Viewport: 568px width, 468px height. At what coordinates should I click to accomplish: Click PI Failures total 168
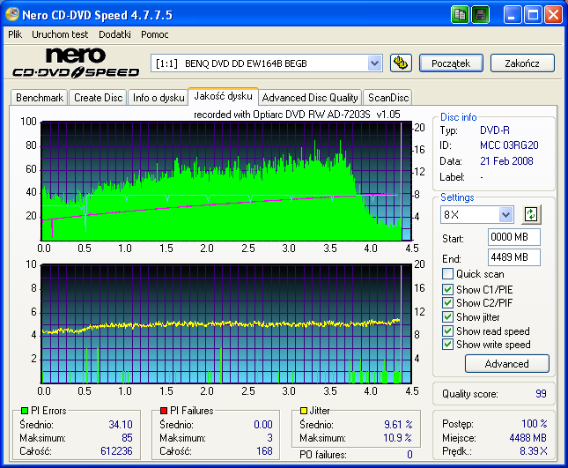[264, 451]
